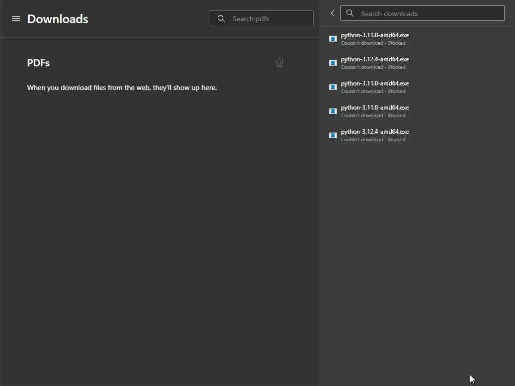The image size is (515, 386).
Task: Click the Downloads page heading
Action: pos(58,19)
